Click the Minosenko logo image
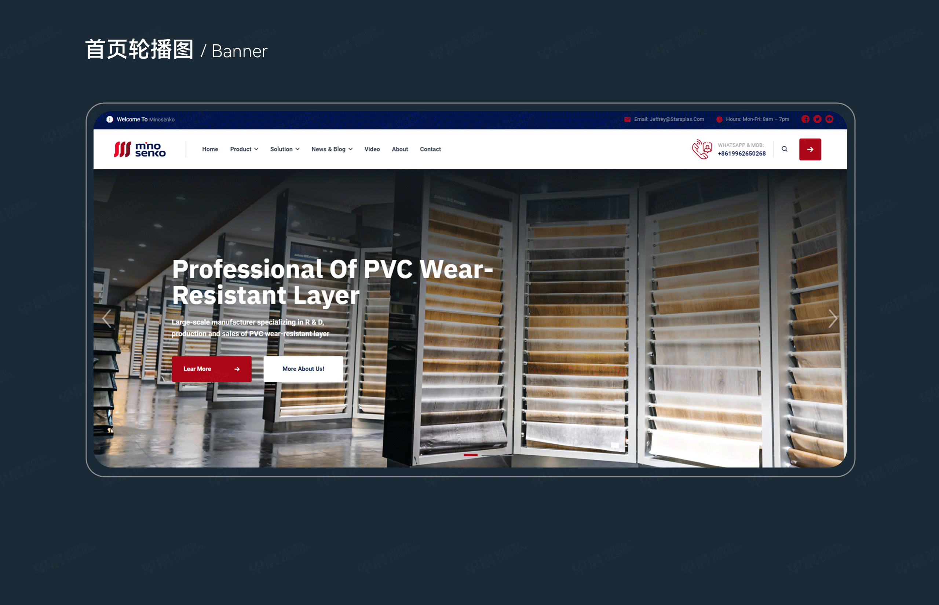 point(141,149)
